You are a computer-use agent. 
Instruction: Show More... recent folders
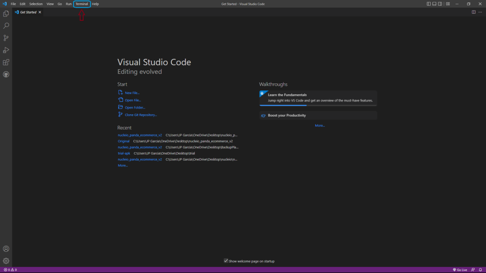(123, 165)
